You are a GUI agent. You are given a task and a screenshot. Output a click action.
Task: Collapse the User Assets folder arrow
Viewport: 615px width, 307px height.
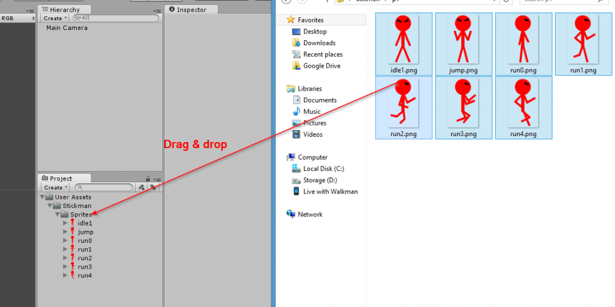[42, 197]
